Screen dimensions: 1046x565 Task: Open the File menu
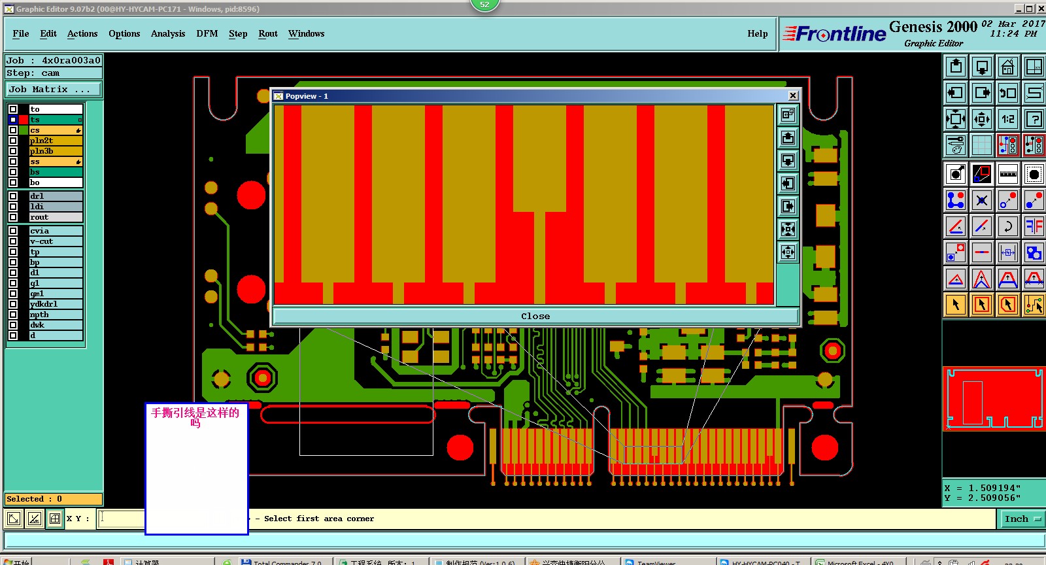click(x=21, y=33)
